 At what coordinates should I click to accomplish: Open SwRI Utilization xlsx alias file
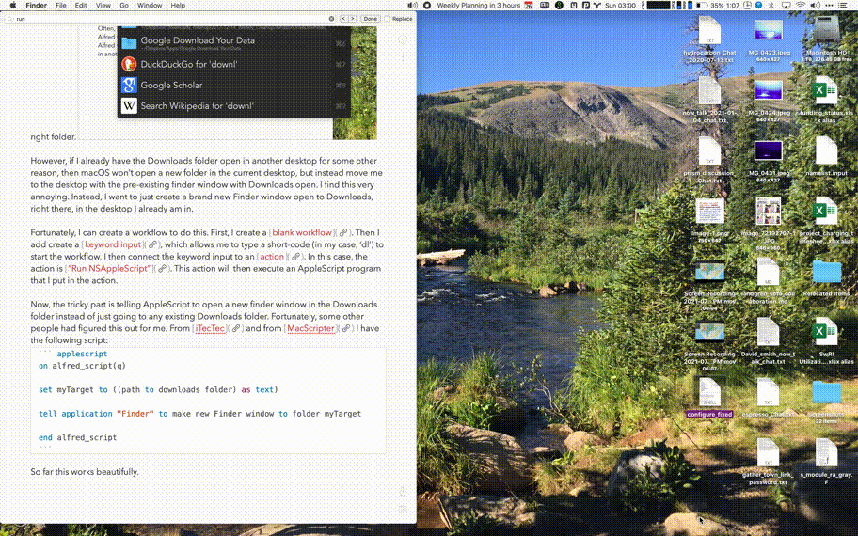tap(826, 331)
